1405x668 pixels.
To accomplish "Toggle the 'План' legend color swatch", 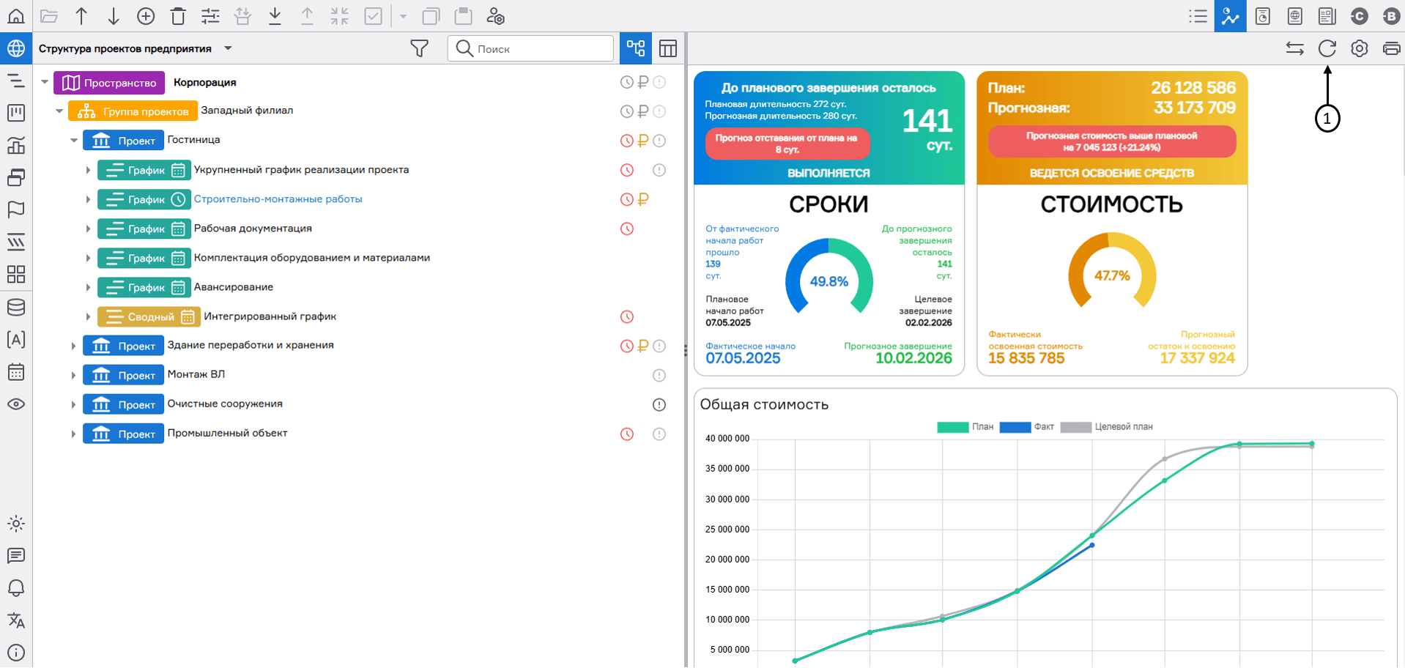I will coord(952,427).
